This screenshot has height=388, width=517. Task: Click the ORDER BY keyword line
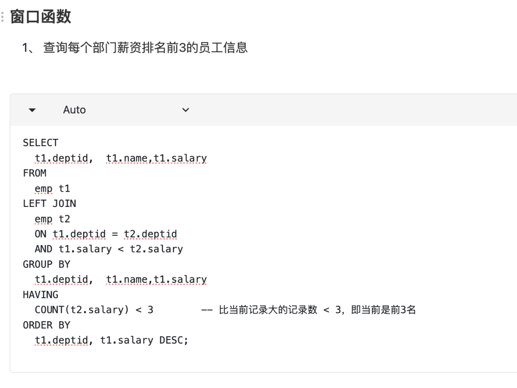click(46, 325)
